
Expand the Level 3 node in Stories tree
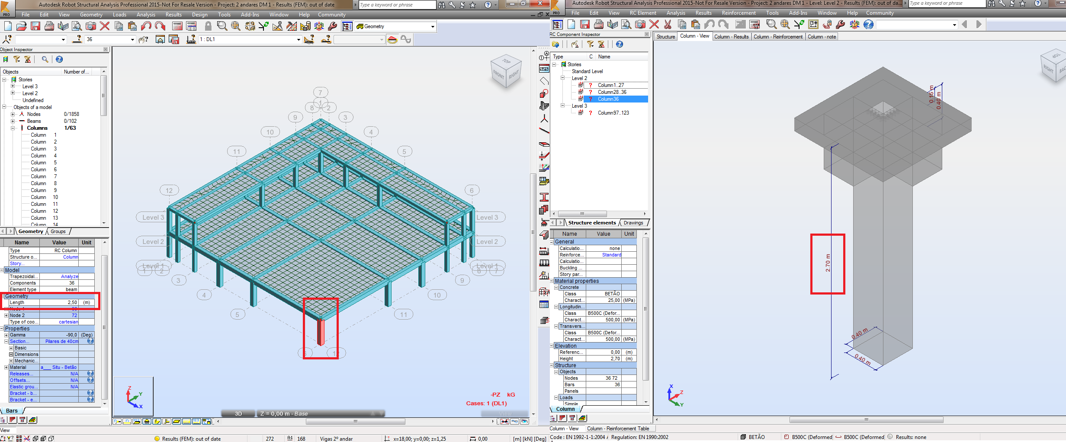pos(13,86)
